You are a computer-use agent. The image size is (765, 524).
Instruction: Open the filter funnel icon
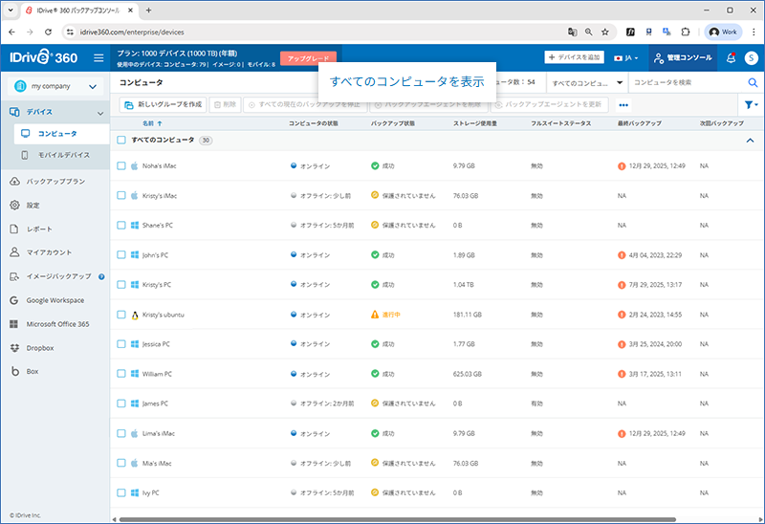click(x=750, y=104)
